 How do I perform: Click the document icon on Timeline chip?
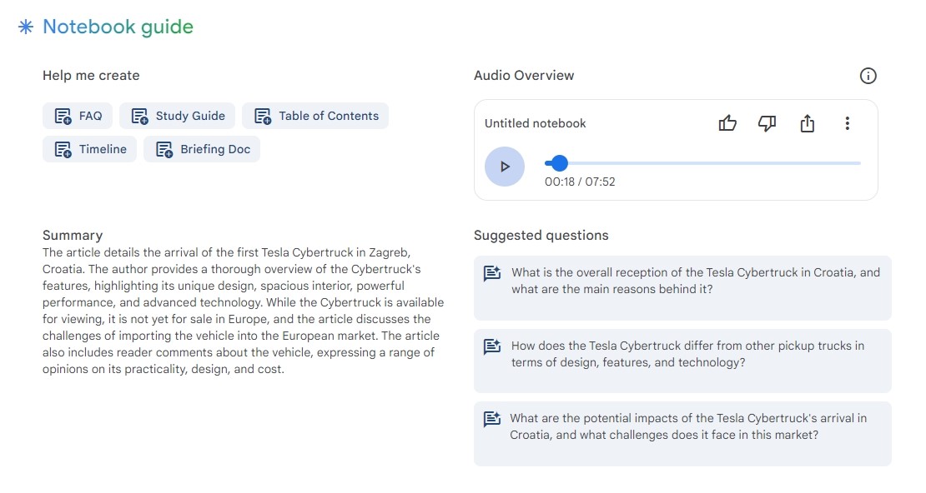pos(63,149)
